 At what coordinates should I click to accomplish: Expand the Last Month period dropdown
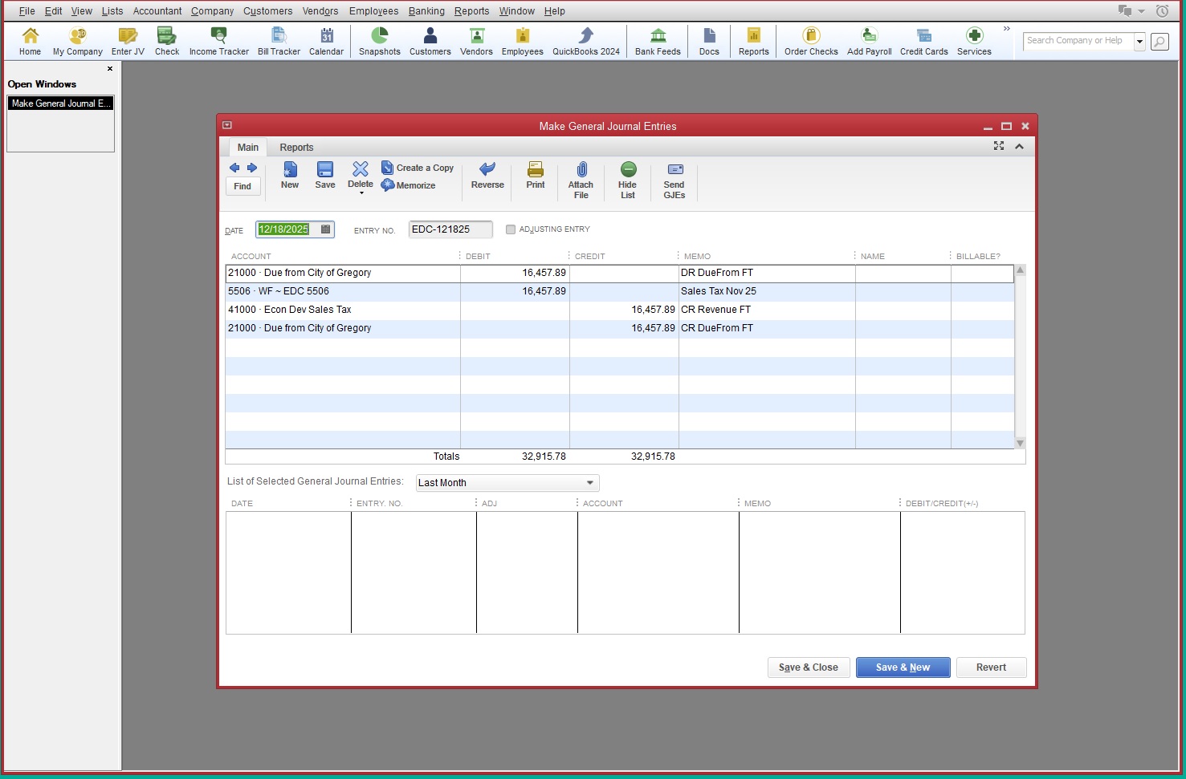point(589,483)
